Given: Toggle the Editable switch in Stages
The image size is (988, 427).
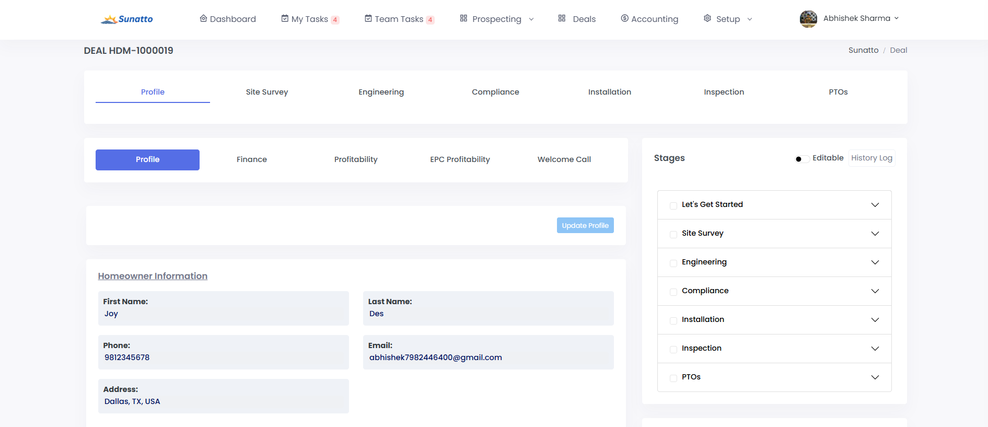Looking at the screenshot, I should (x=801, y=159).
